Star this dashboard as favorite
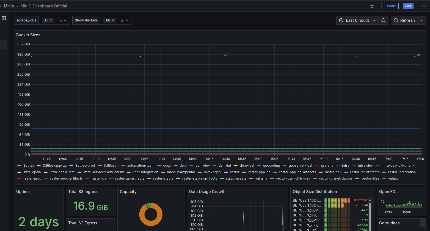The image size is (430, 231). (372, 6)
